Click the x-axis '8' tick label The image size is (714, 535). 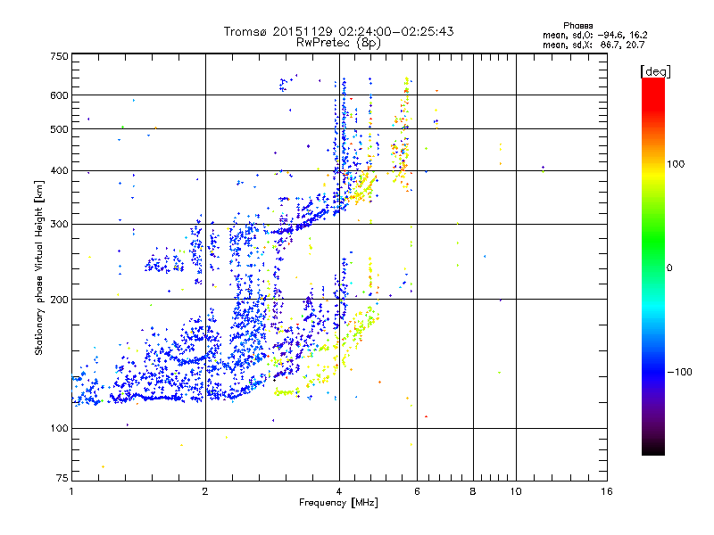[x=473, y=491]
